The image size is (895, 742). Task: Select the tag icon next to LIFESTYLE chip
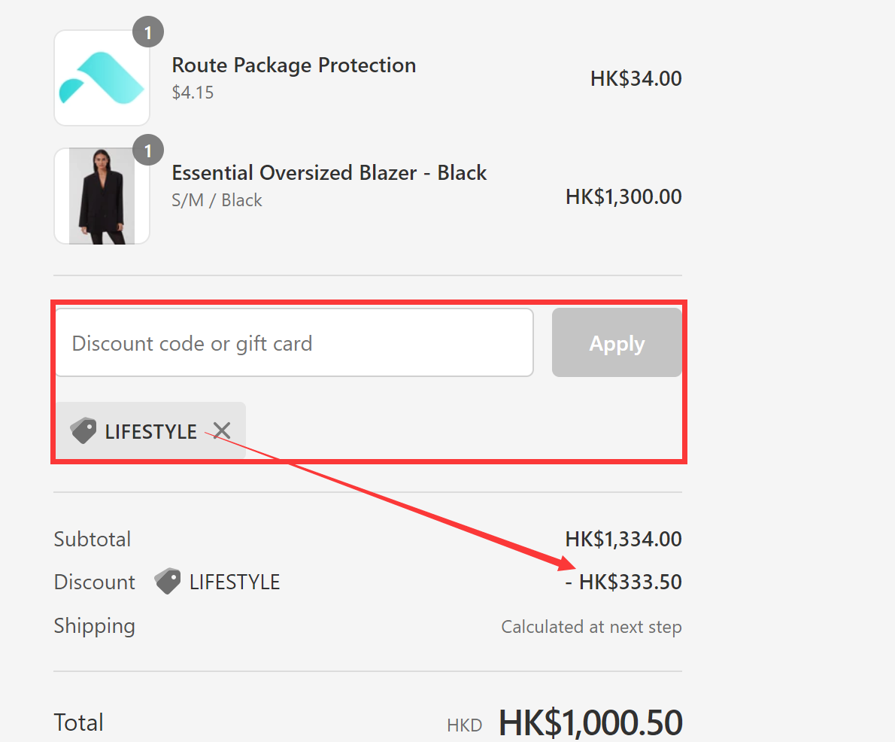pos(82,430)
